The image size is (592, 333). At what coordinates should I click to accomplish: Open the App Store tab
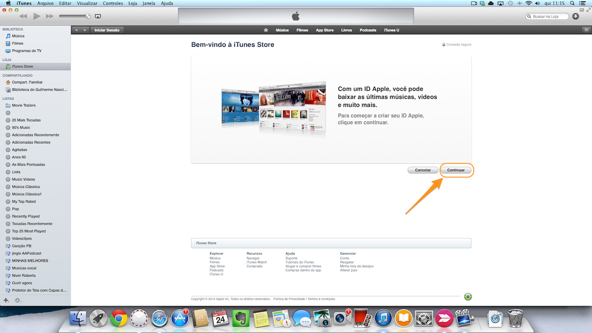coord(325,30)
